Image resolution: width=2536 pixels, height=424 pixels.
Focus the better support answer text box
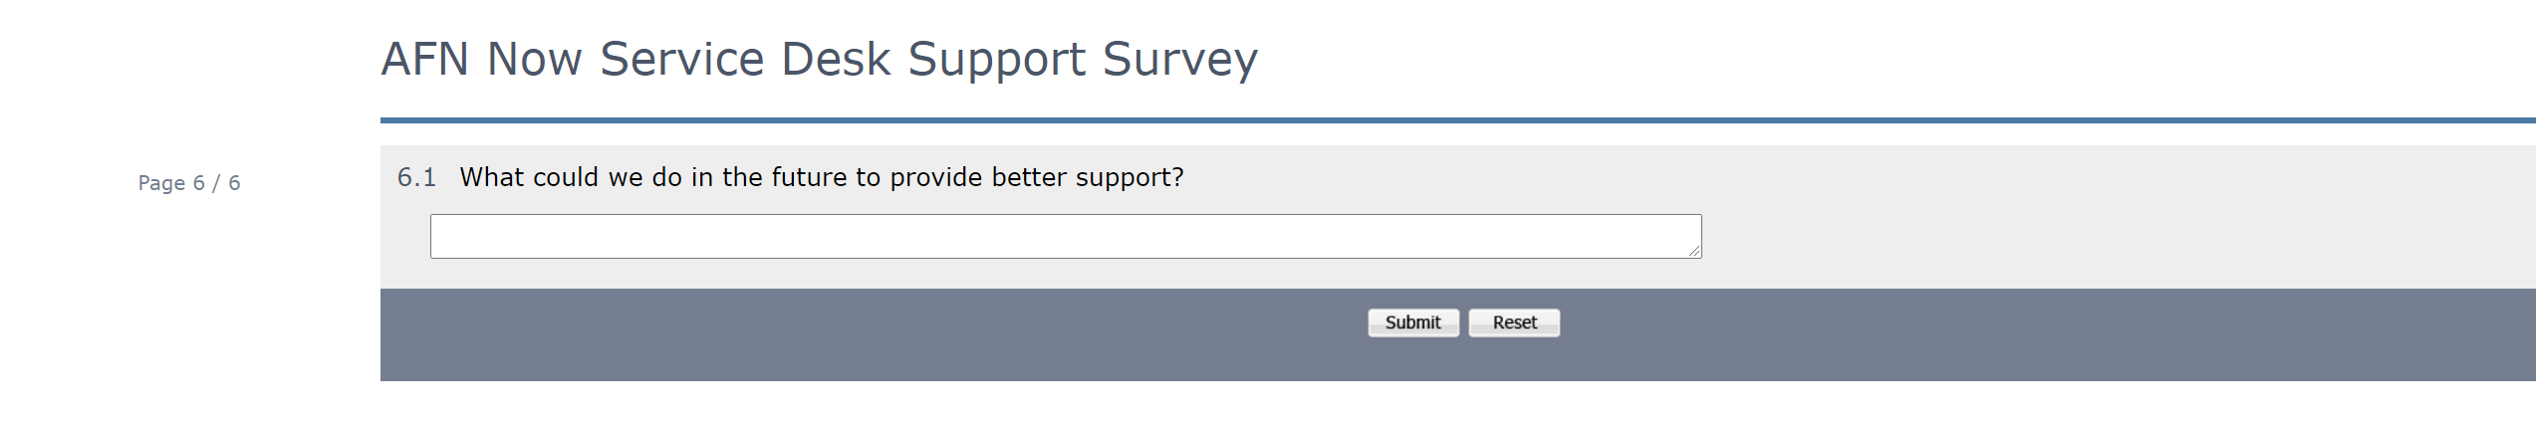(1064, 237)
